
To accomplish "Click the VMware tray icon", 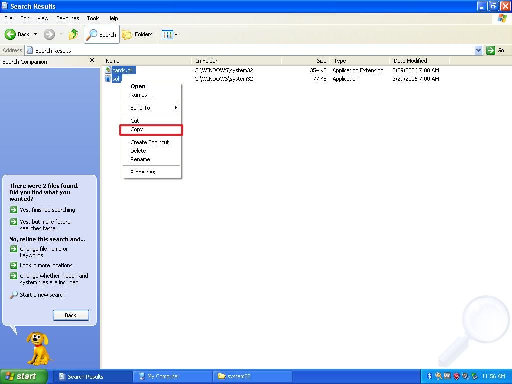I will point(447,376).
